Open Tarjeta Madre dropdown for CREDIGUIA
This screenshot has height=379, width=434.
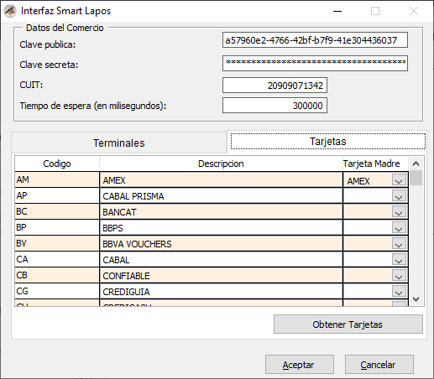[x=399, y=292]
